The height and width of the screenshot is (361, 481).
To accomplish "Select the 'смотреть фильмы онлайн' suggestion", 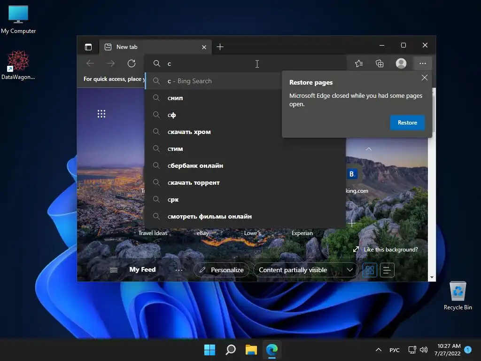I will (245, 216).
